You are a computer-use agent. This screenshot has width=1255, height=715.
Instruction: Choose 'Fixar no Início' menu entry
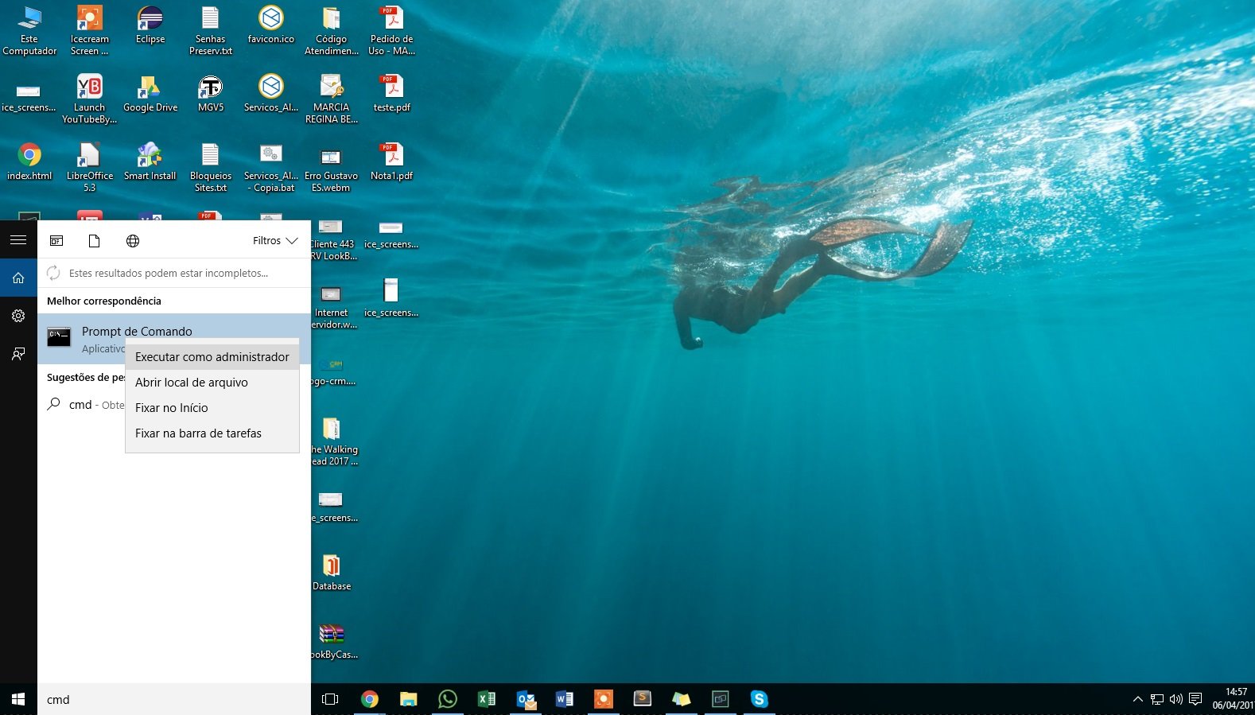(171, 408)
